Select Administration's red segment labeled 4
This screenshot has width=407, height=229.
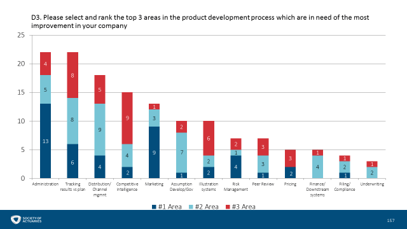click(x=45, y=64)
